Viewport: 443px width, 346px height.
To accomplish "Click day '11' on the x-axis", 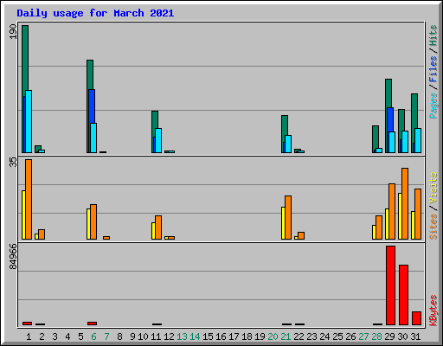I will [x=156, y=336].
